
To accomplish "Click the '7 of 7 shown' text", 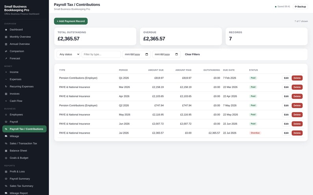I will (301, 21).
